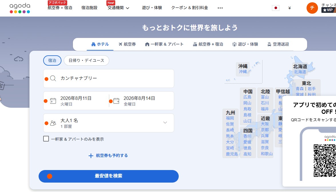Select 福岡 in the 九州 region

pyautogui.click(x=230, y=118)
